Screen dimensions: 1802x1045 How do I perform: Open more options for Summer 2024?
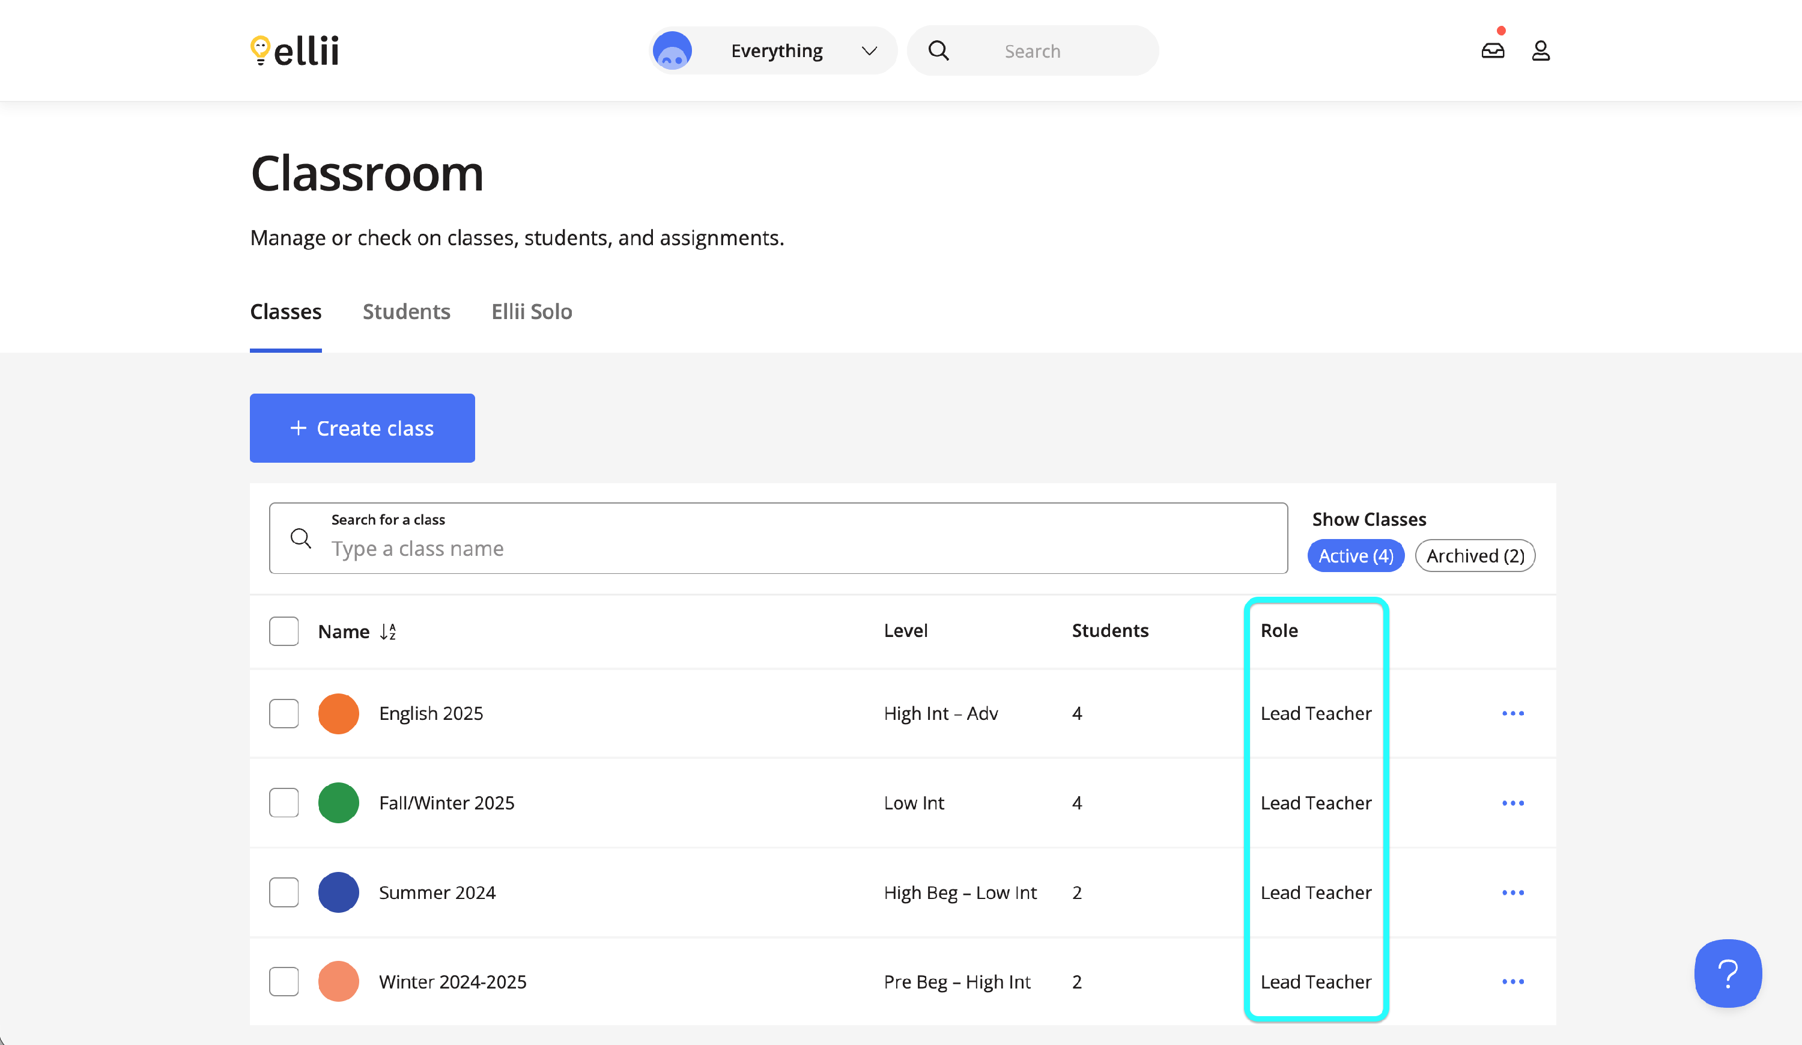[1512, 892]
